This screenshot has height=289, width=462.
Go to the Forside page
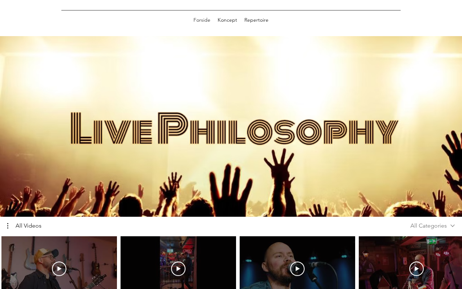click(x=202, y=20)
